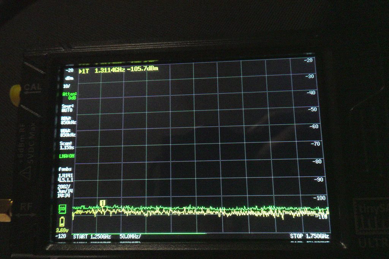Tap the -20 top reference level on left
This screenshot has width=389, height=259.
[70, 71]
